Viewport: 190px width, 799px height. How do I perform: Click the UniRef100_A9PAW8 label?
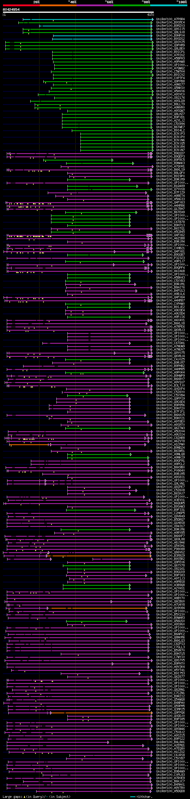point(170,62)
